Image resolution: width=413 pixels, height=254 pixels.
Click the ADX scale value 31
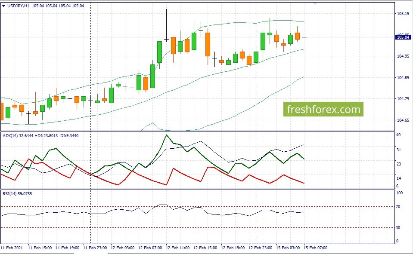pos(398,150)
